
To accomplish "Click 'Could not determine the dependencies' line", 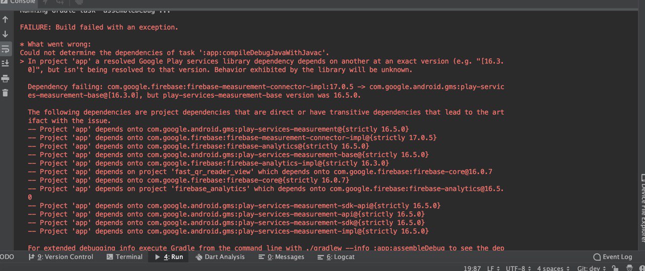I will [174, 52].
